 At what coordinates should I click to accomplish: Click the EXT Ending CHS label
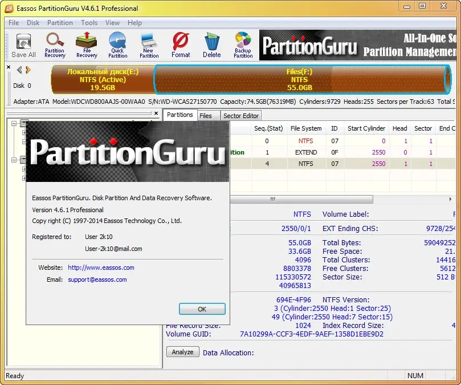point(350,228)
